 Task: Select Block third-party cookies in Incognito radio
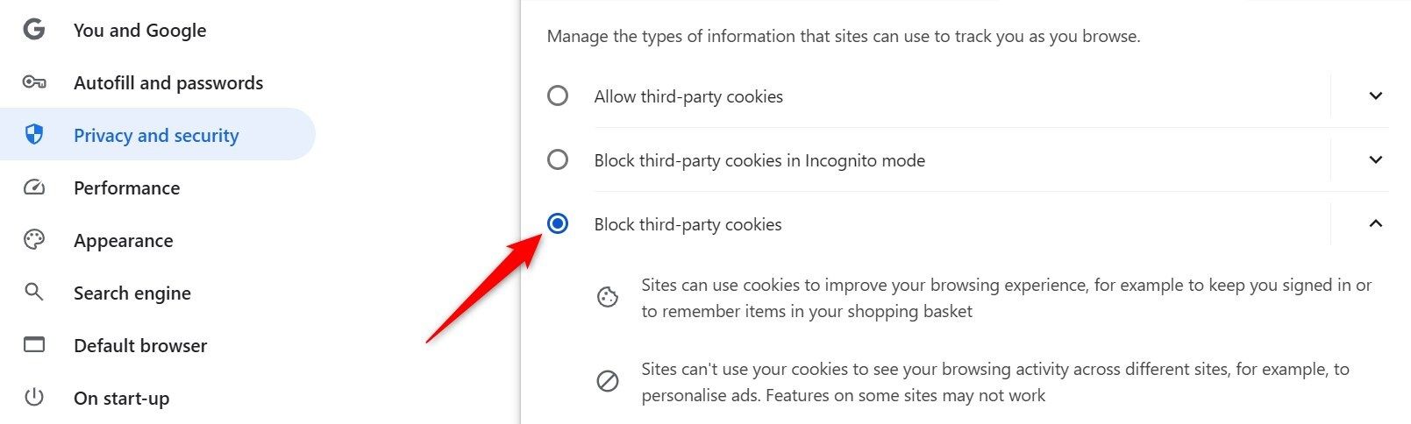coord(558,159)
